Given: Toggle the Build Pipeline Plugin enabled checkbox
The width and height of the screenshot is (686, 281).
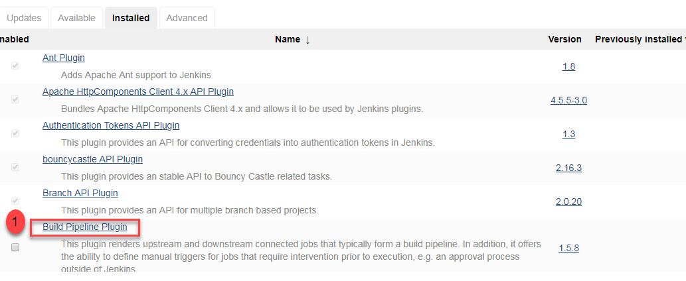Looking at the screenshot, I should coord(15,247).
